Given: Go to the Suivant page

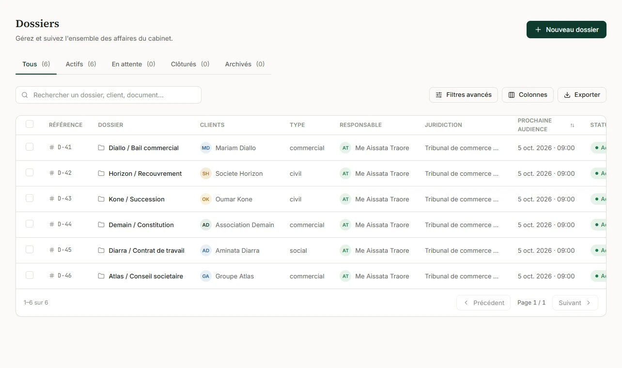Looking at the screenshot, I should point(575,303).
